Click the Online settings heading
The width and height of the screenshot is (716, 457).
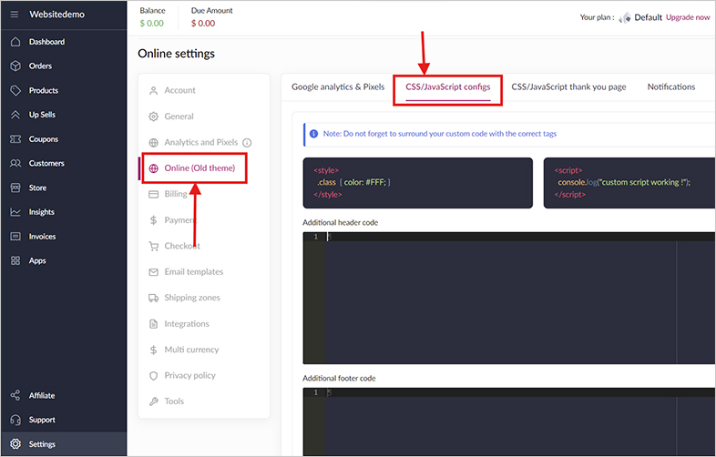click(x=176, y=54)
